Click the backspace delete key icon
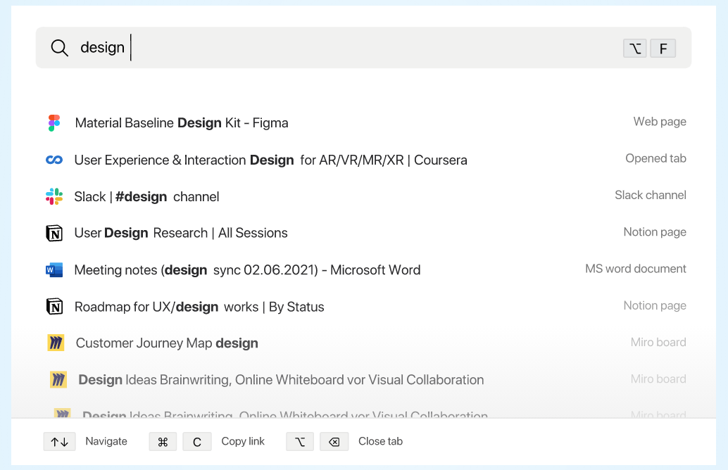Screen dimensions: 728x470 coord(334,442)
